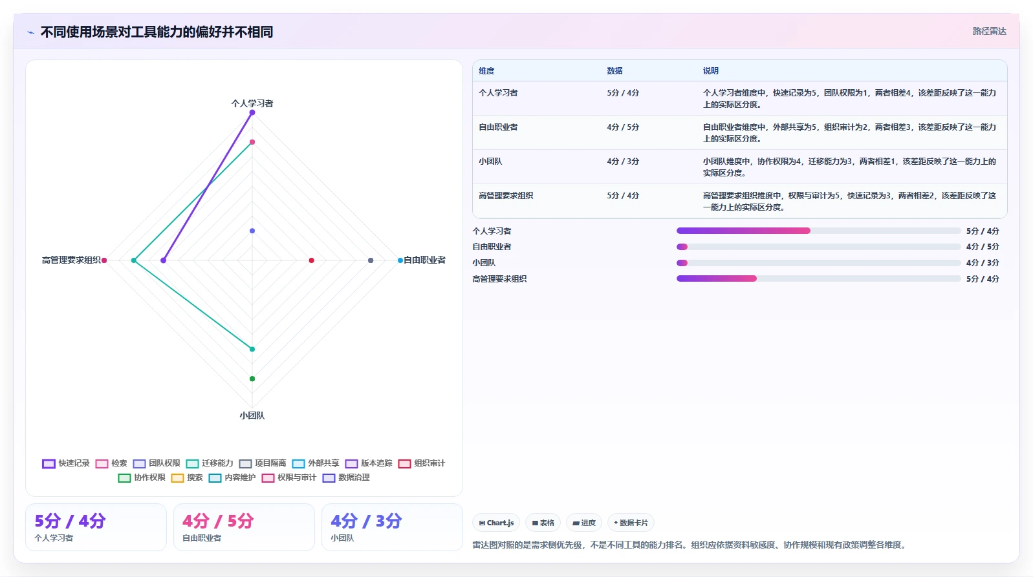Click the green radar point nearest 小团队 label
Viewport: 1033px width, 577px height.
pos(252,379)
